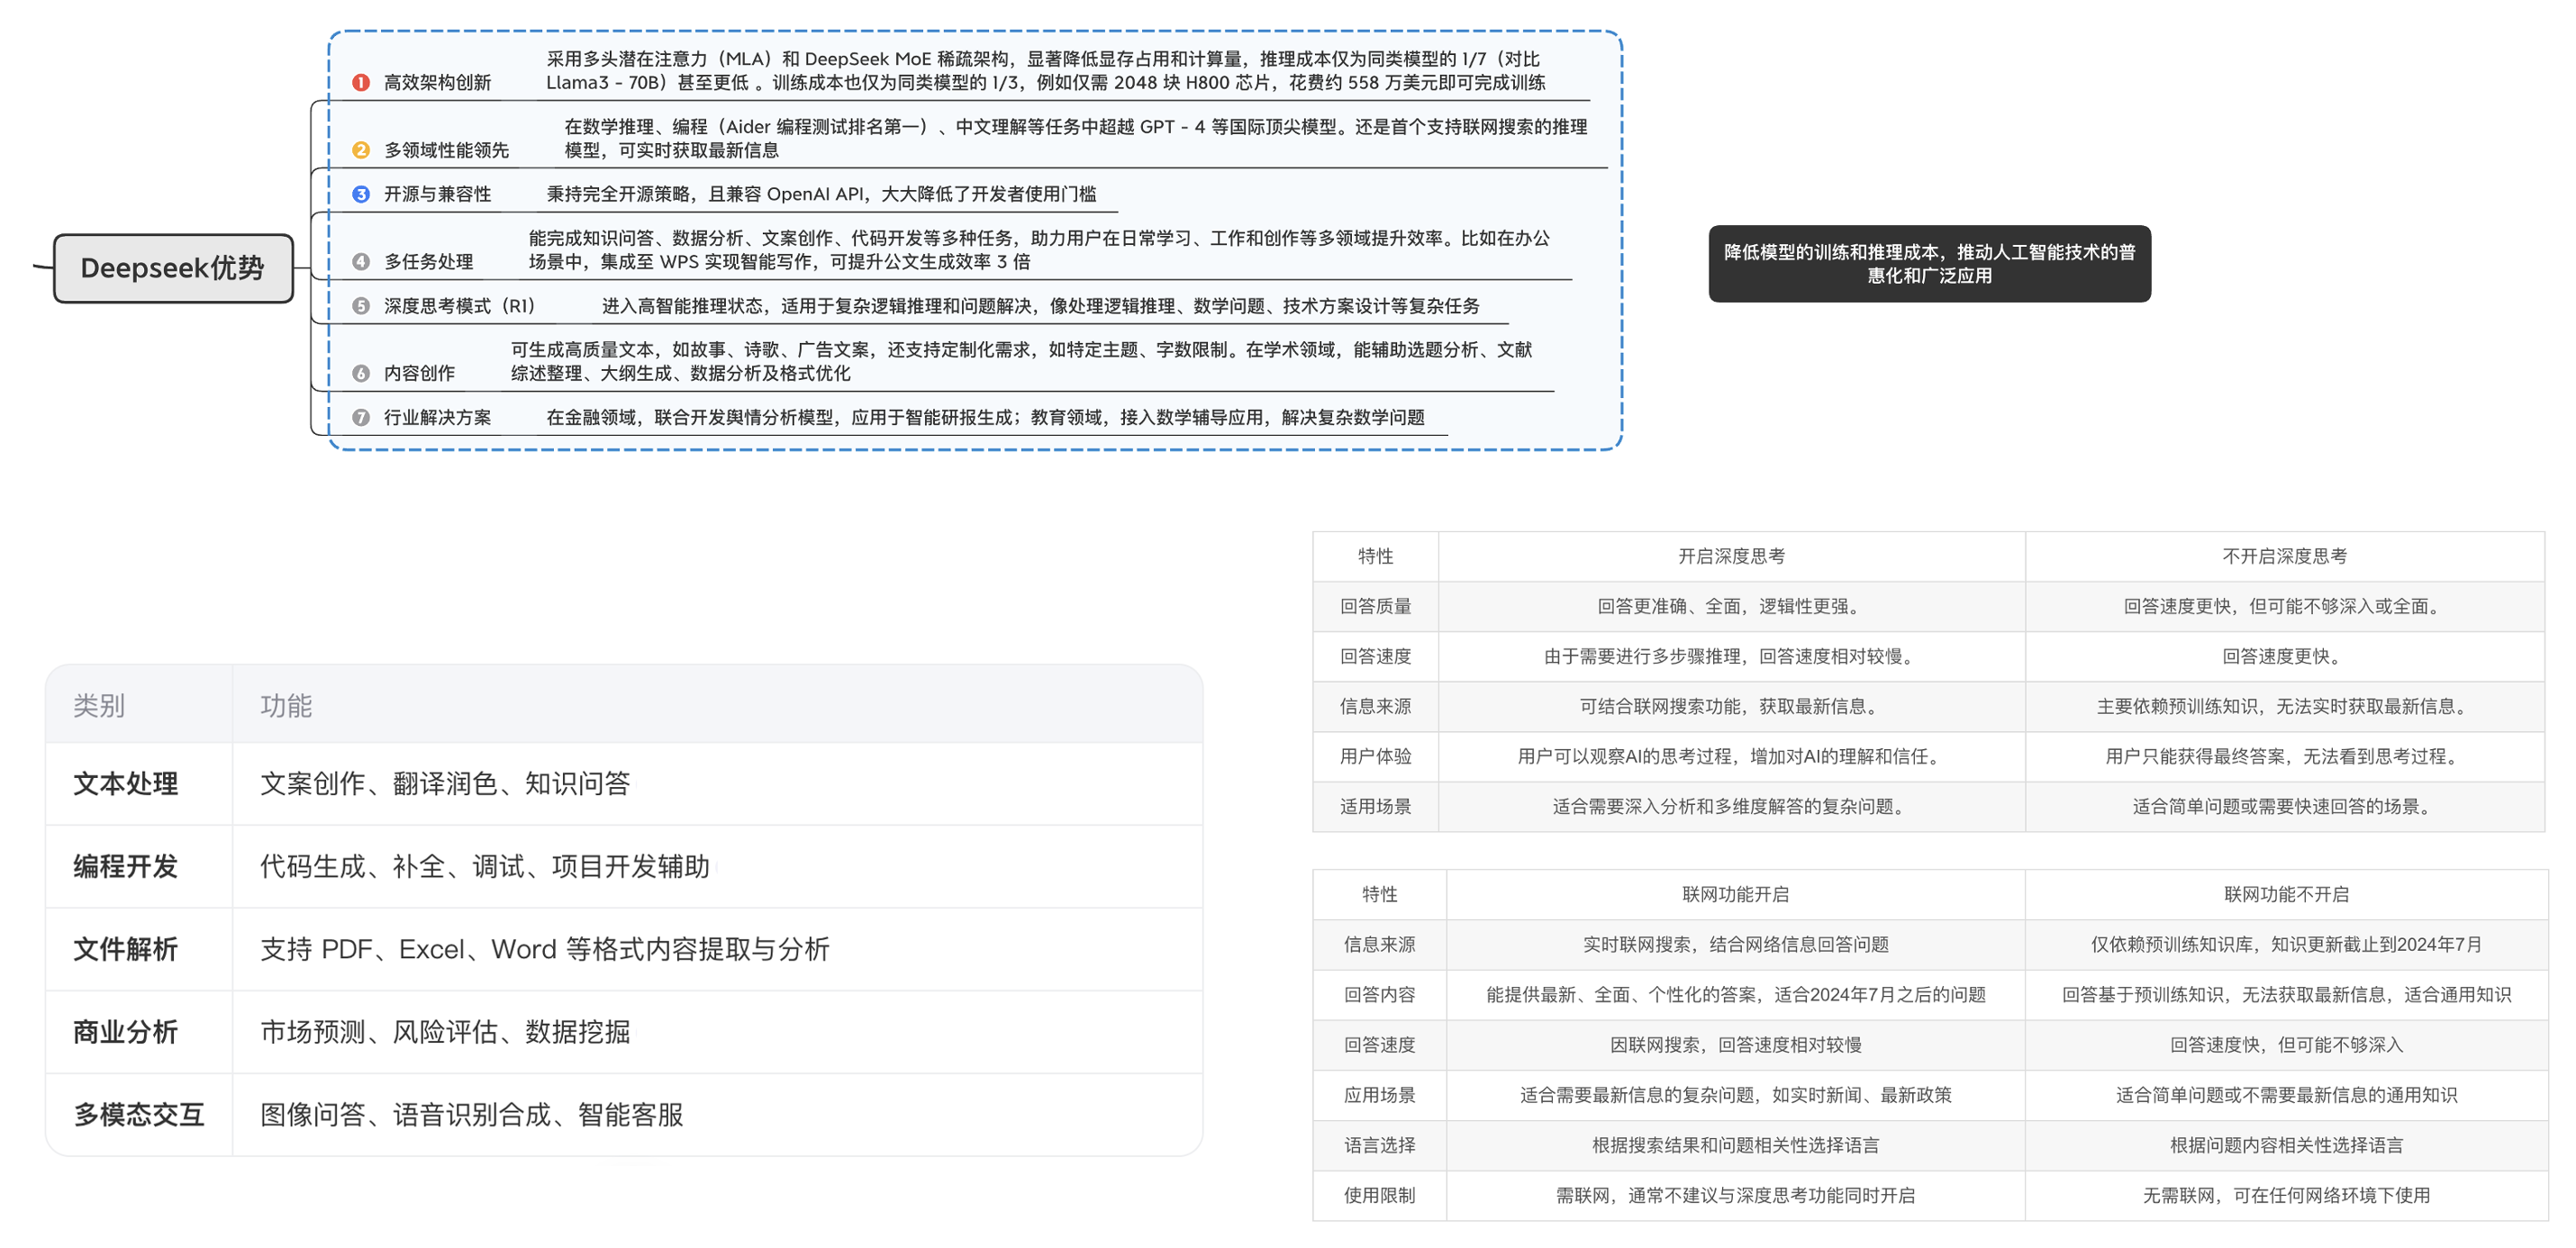Click the 多任务处理 branch node
Viewport: 2576px width, 1248px height.
pos(429,262)
